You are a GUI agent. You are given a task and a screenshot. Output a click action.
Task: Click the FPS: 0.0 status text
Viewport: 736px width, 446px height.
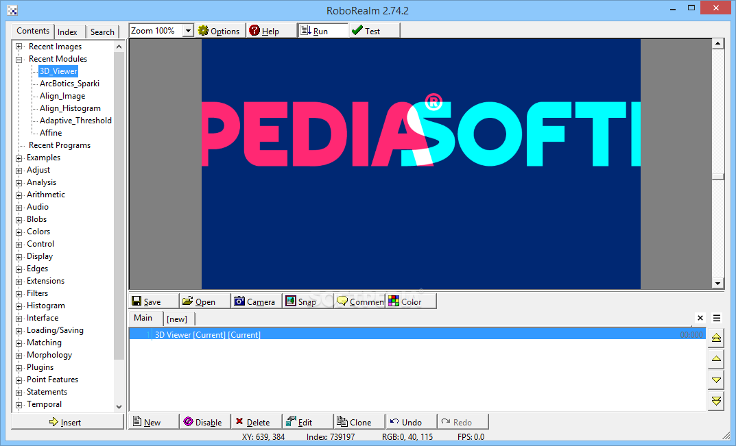click(471, 436)
